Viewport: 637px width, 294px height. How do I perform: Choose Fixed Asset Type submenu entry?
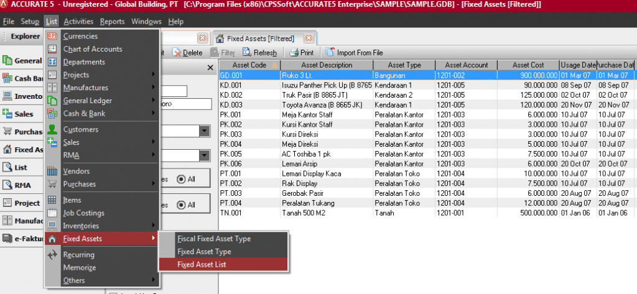[x=223, y=252]
